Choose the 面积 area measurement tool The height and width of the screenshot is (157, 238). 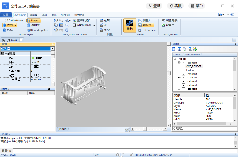click(x=104, y=30)
